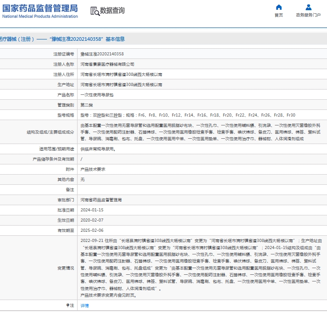Image resolution: width=327 pixels, height=312 pixels.
Task: Click the 生产地址 row label
Action: pyautogui.click(x=66, y=85)
